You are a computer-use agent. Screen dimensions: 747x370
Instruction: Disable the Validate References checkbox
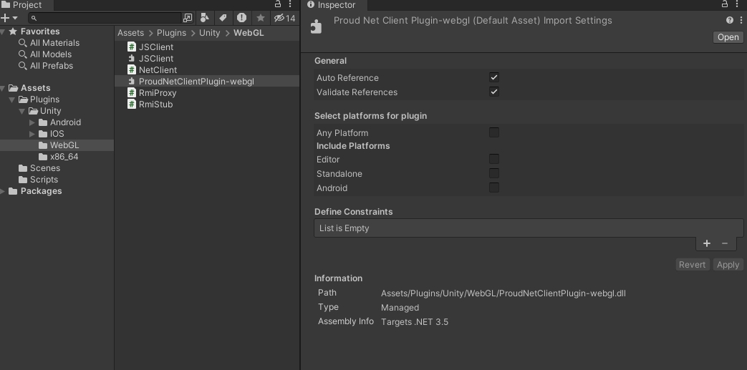tap(493, 92)
